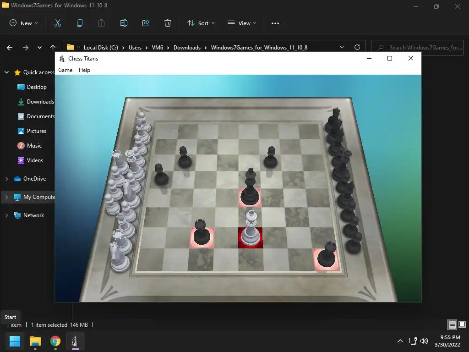Click VM6 in the address breadcrumb
Image resolution: width=469 pixels, height=352 pixels.
click(x=158, y=47)
